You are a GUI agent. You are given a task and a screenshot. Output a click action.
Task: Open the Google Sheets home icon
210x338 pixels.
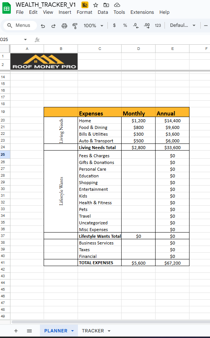coord(6,8)
